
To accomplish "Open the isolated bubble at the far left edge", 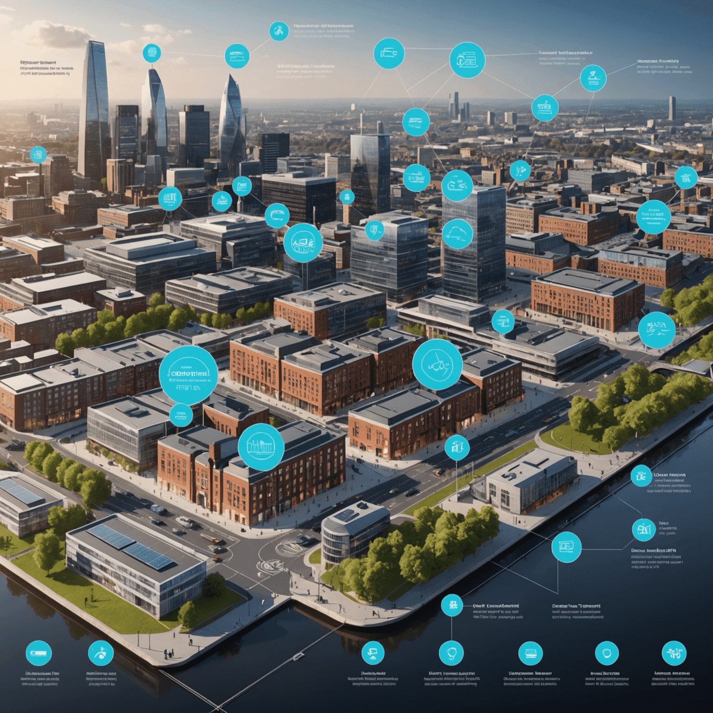I will 38,155.
